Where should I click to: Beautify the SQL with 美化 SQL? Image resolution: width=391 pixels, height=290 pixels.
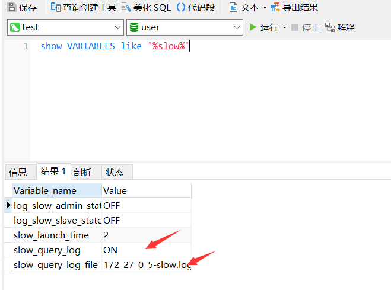coord(146,7)
